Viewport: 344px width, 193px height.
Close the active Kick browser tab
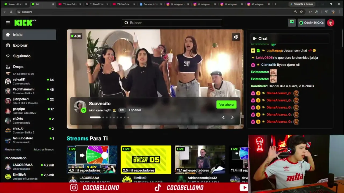tap(53, 4)
